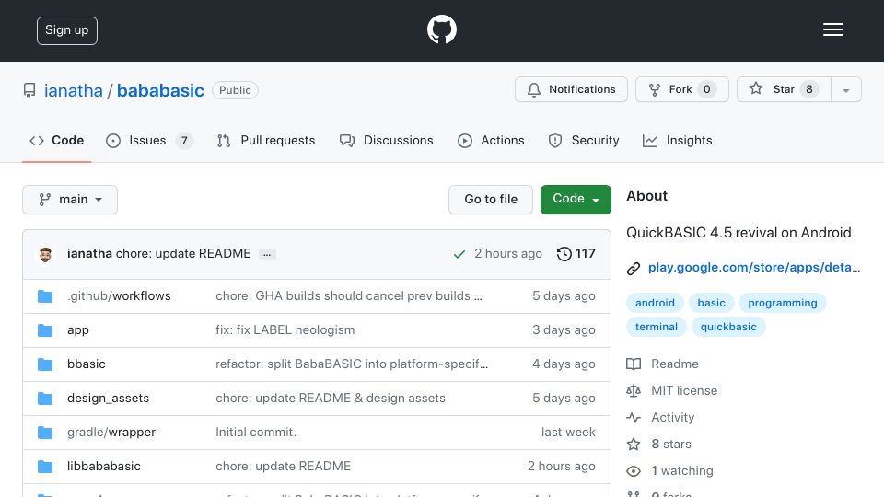Viewport: 884px width, 497px height.
Task: Click the basic topic tag
Action: click(712, 303)
